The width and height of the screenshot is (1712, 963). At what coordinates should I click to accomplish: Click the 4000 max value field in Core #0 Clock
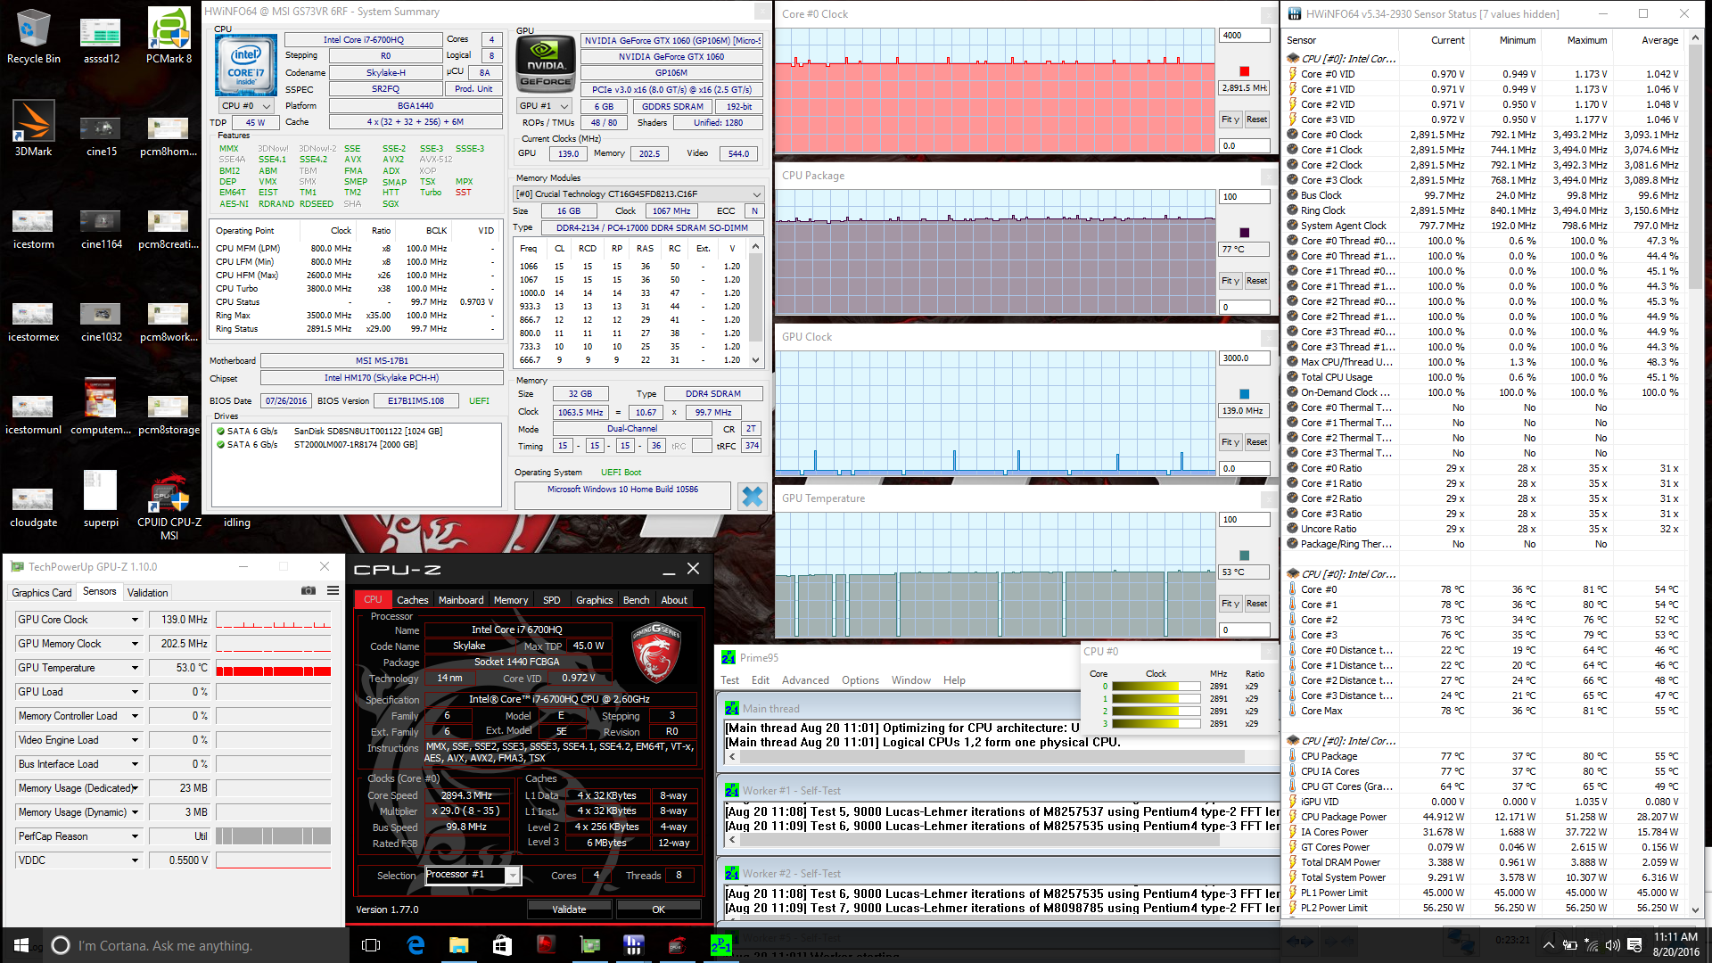pos(1244,36)
